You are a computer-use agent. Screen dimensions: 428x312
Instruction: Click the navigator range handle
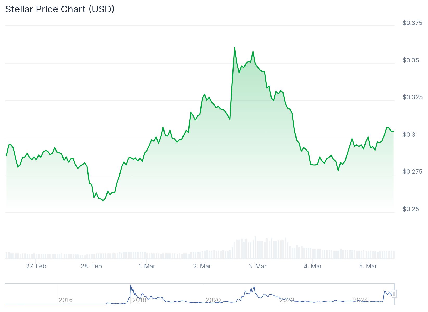394,294
